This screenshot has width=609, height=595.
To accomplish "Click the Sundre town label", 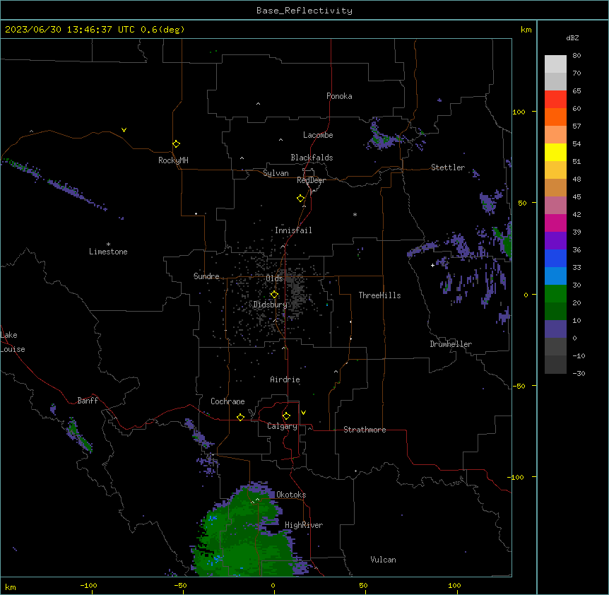I will click(x=206, y=276).
